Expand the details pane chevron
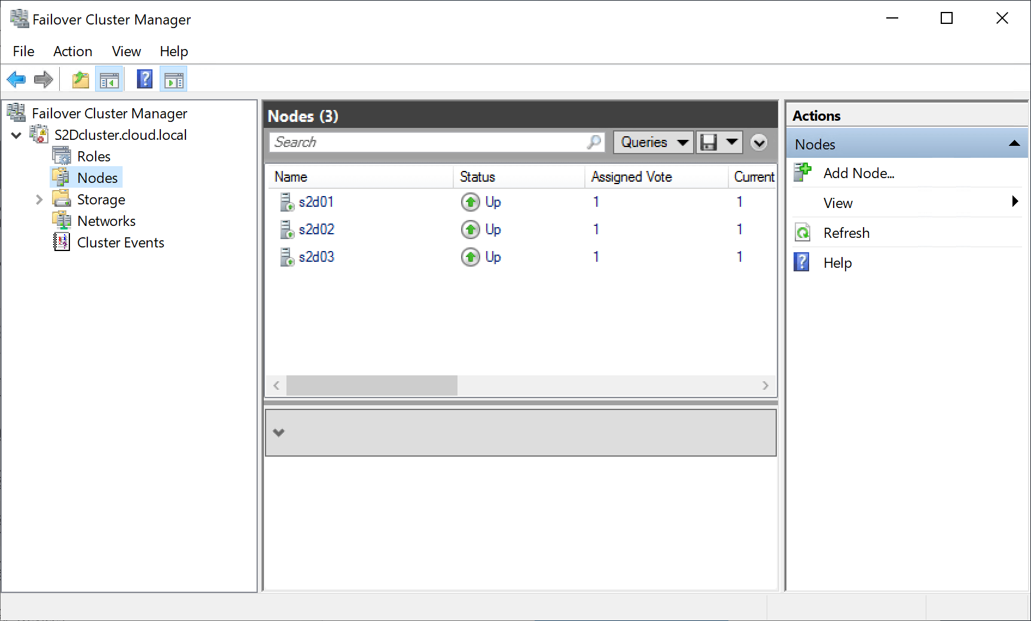Screen dimensions: 1031x621 click(x=279, y=432)
